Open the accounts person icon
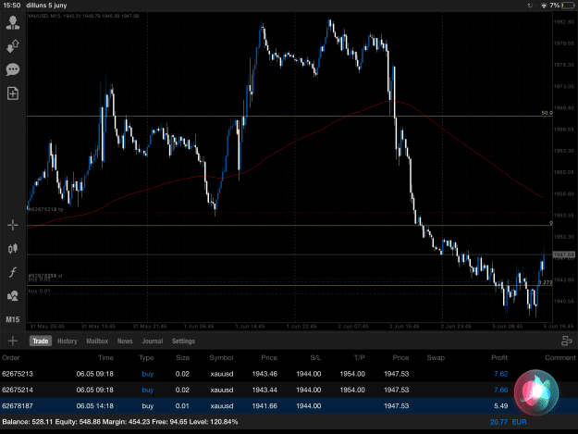Image resolution: width=578 pixels, height=434 pixels. (x=13, y=23)
